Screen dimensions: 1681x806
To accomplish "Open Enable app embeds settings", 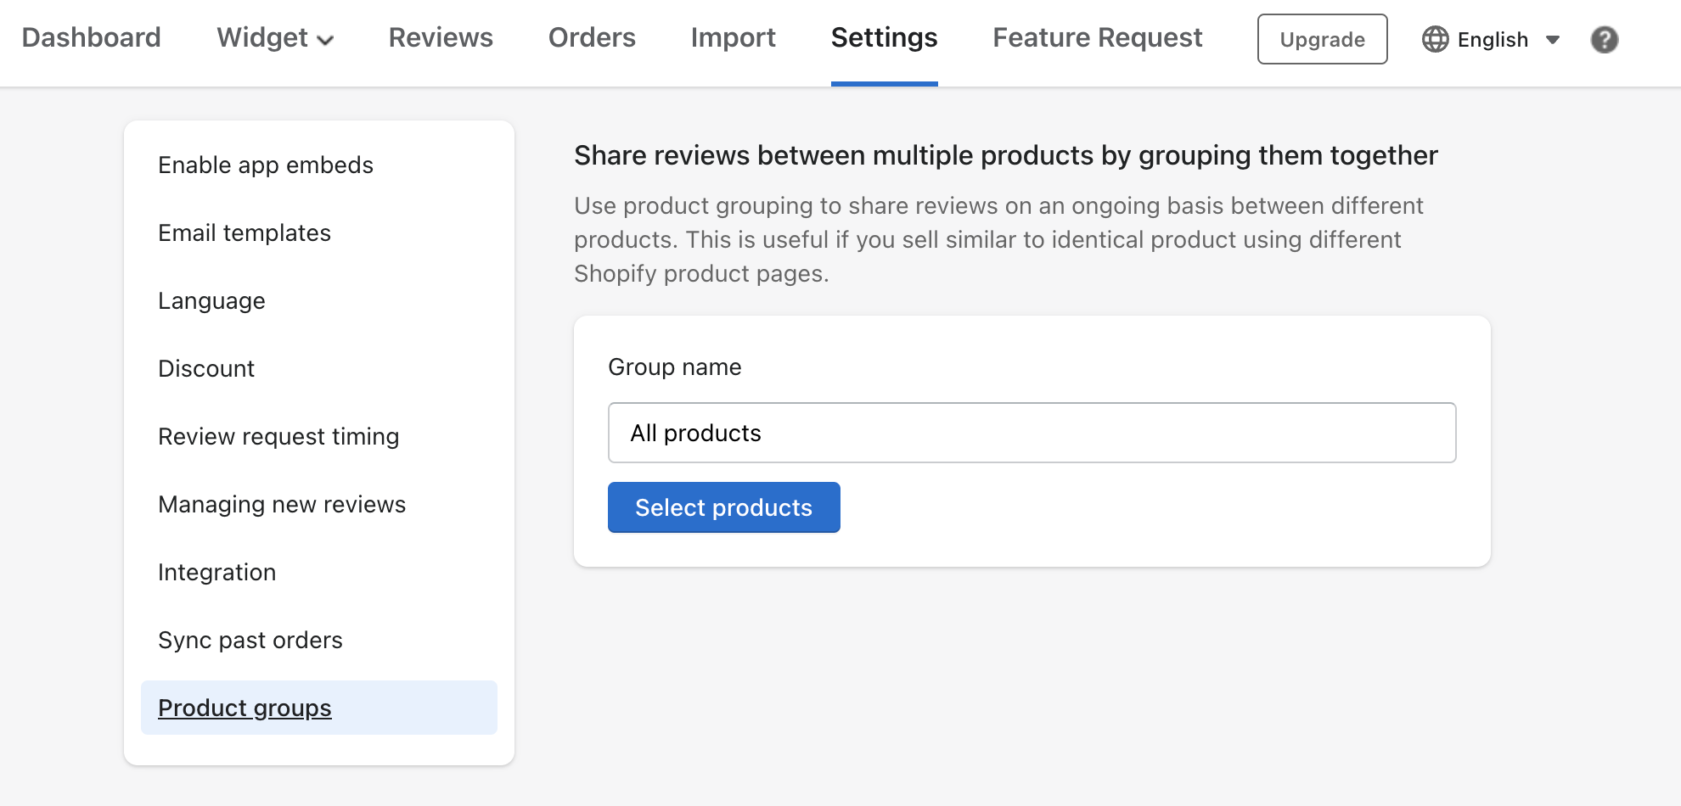I will pyautogui.click(x=266, y=165).
